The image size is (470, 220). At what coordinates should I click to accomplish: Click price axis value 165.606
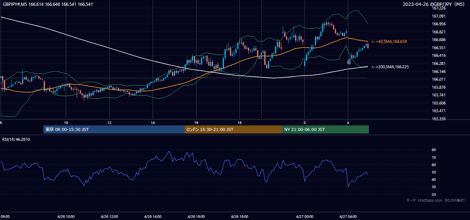point(438,103)
